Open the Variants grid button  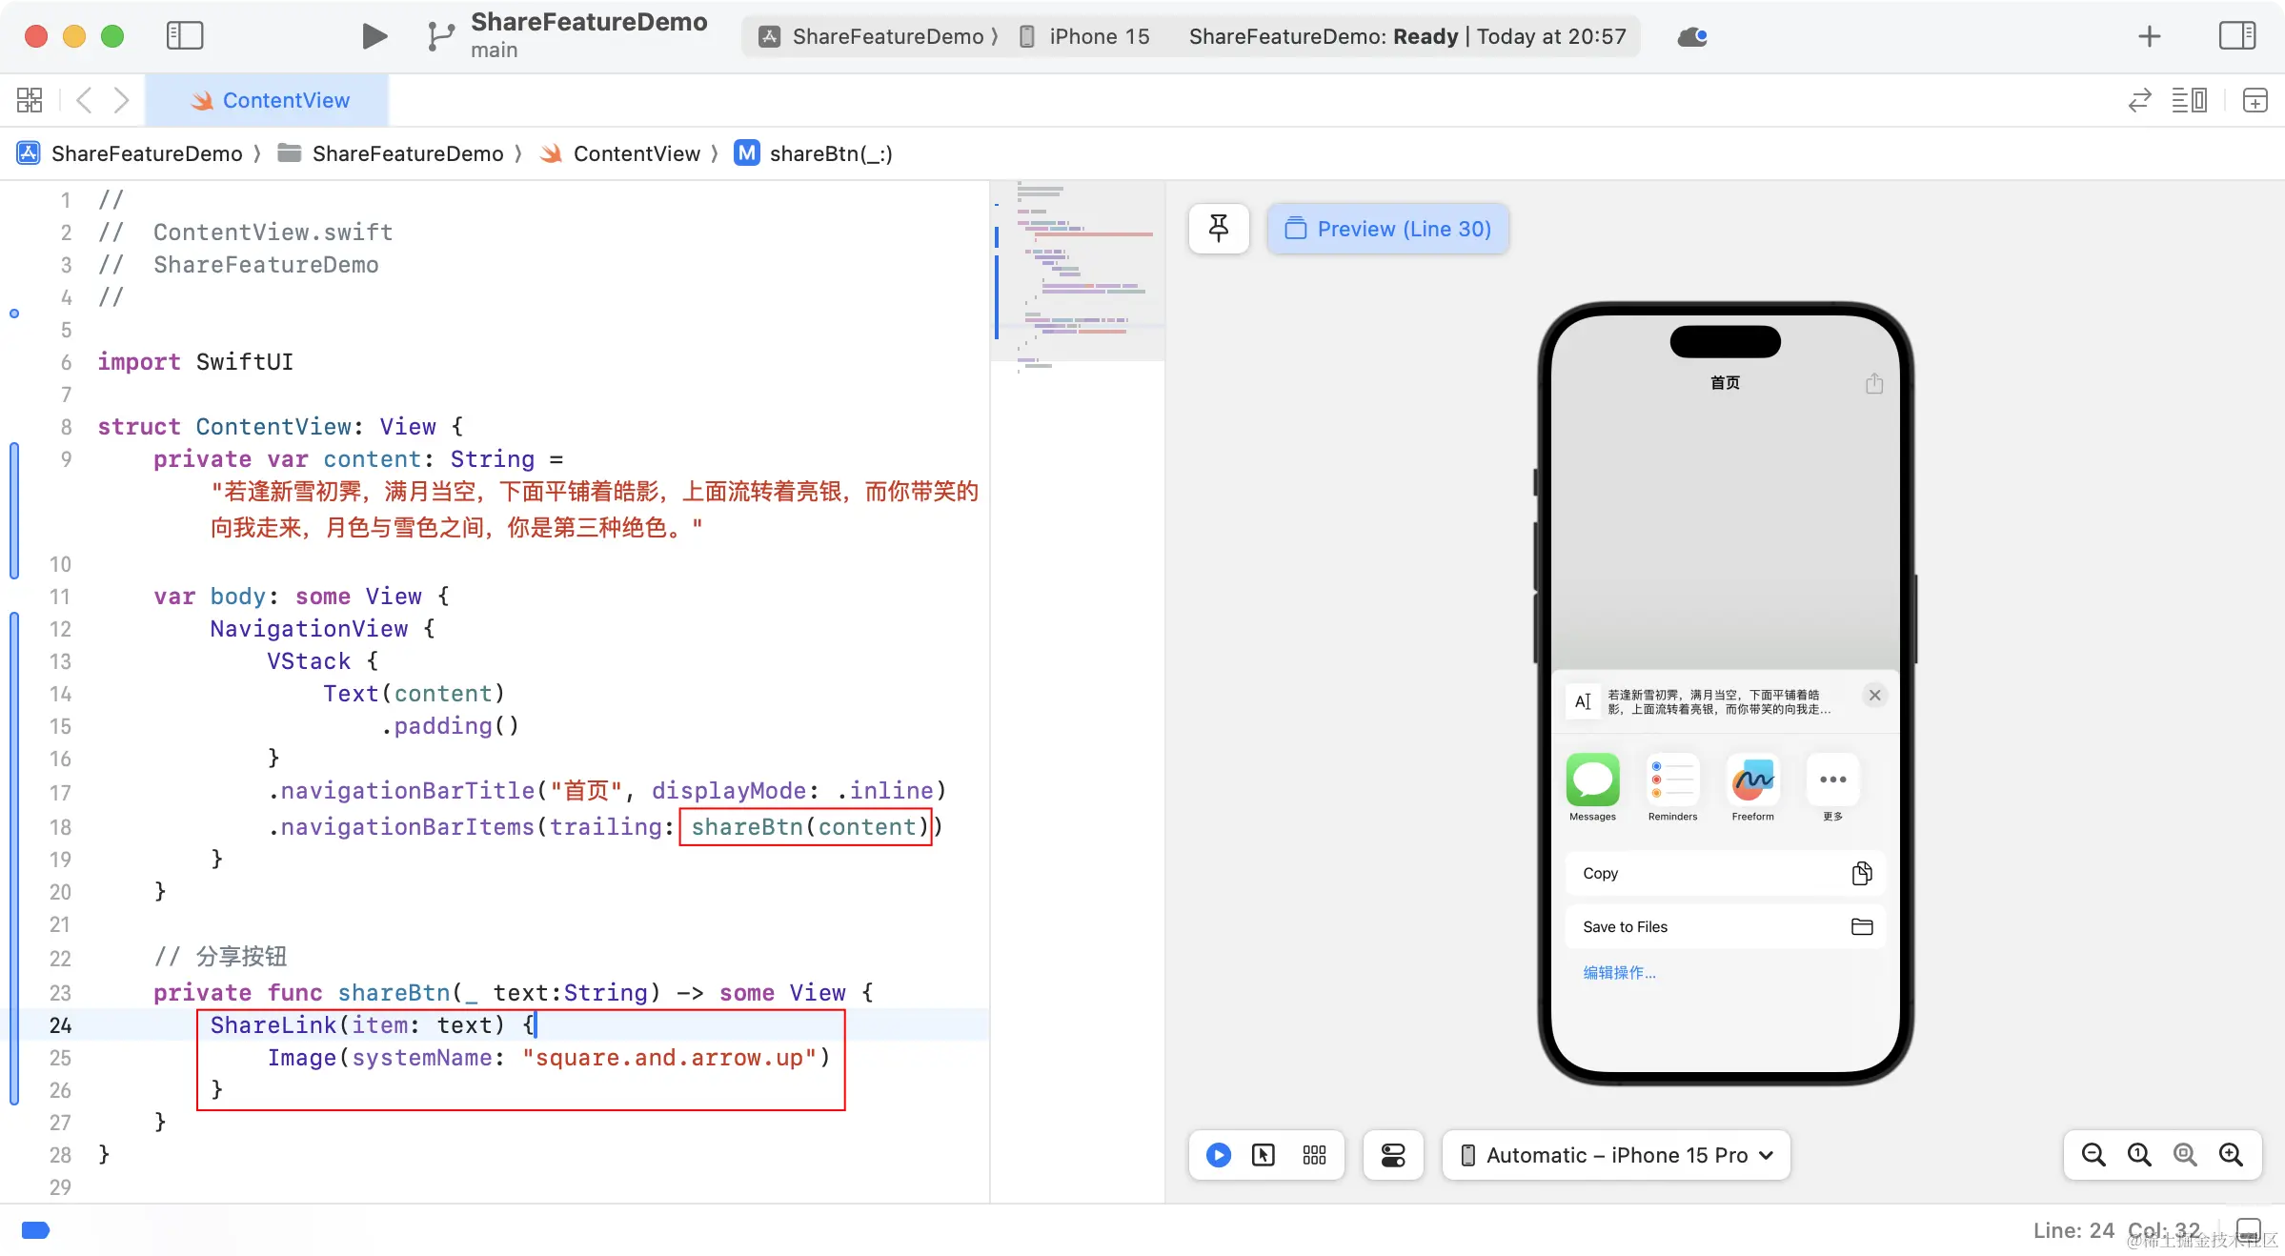pos(1314,1155)
